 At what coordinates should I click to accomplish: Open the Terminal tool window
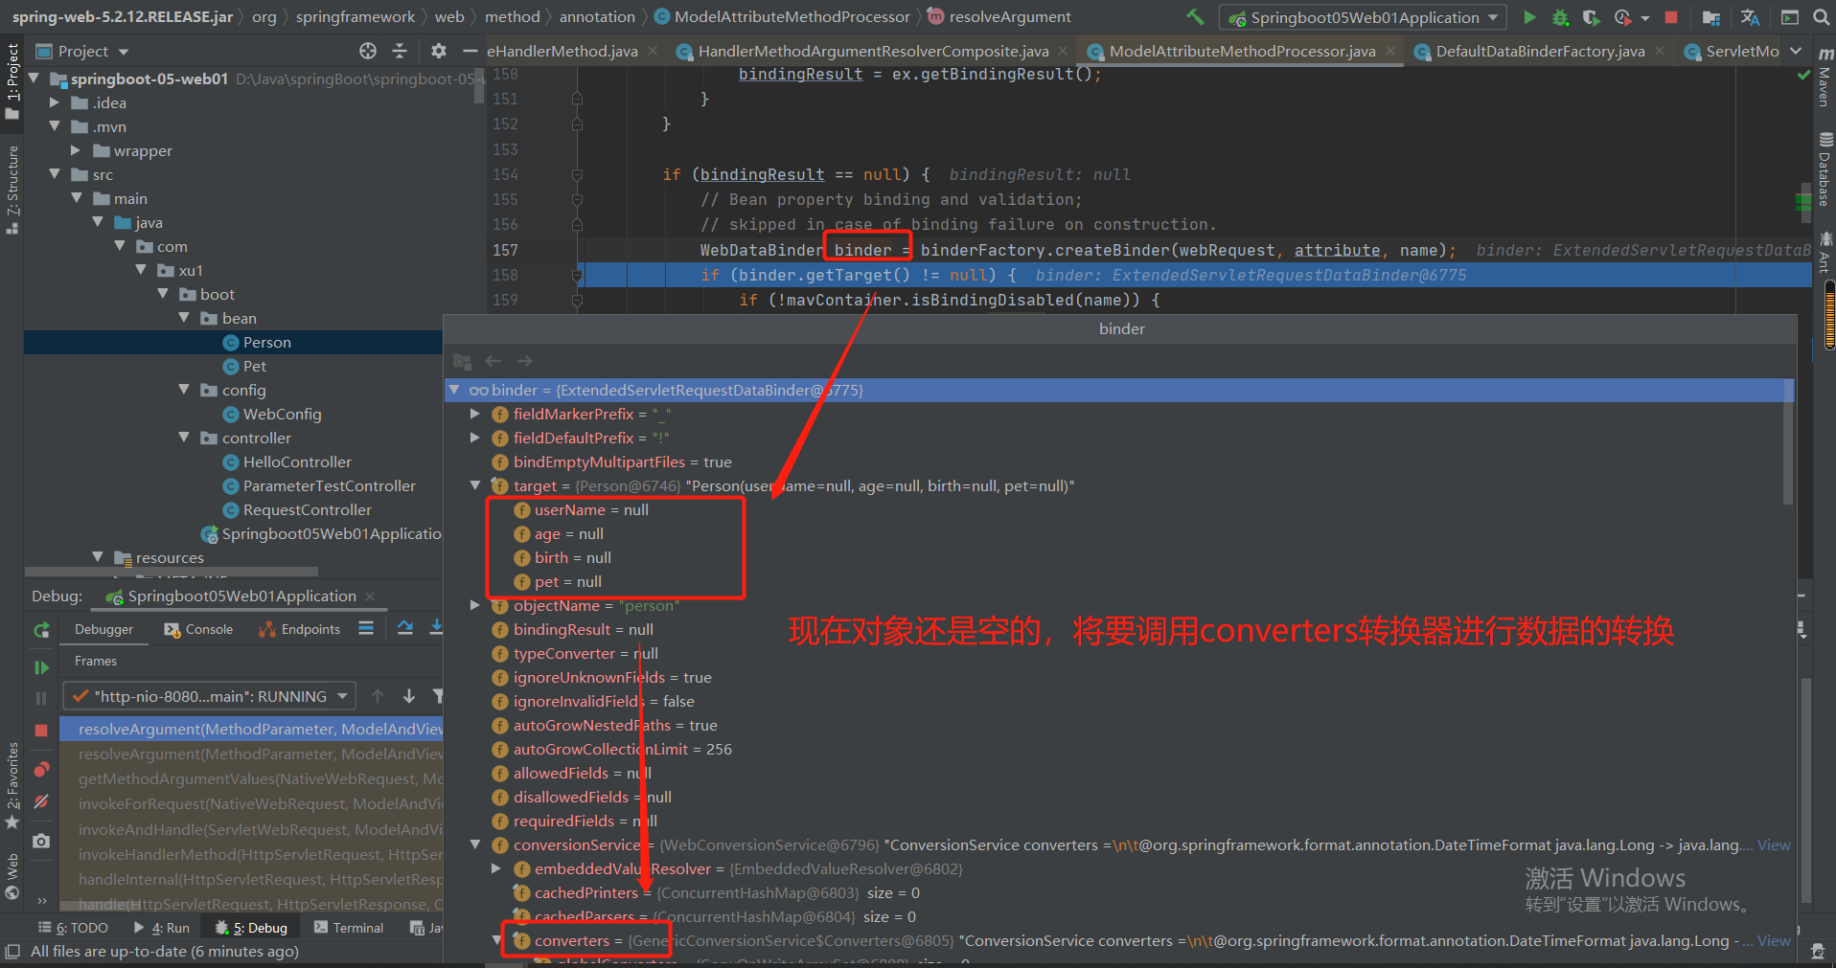(348, 928)
